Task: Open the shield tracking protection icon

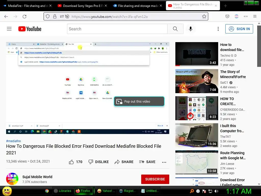Action: (48, 17)
